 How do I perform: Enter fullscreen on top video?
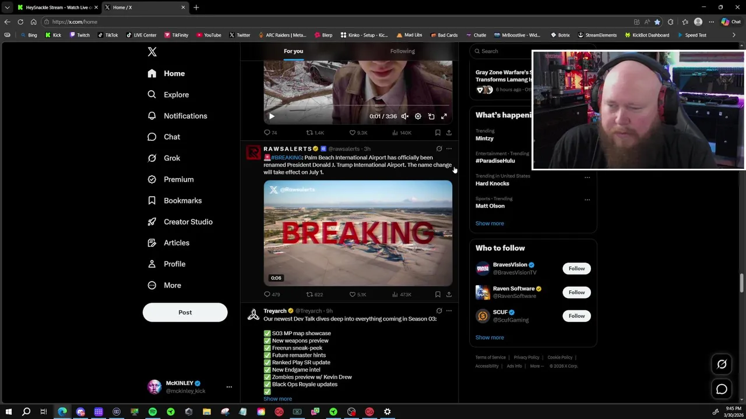pyautogui.click(x=444, y=116)
